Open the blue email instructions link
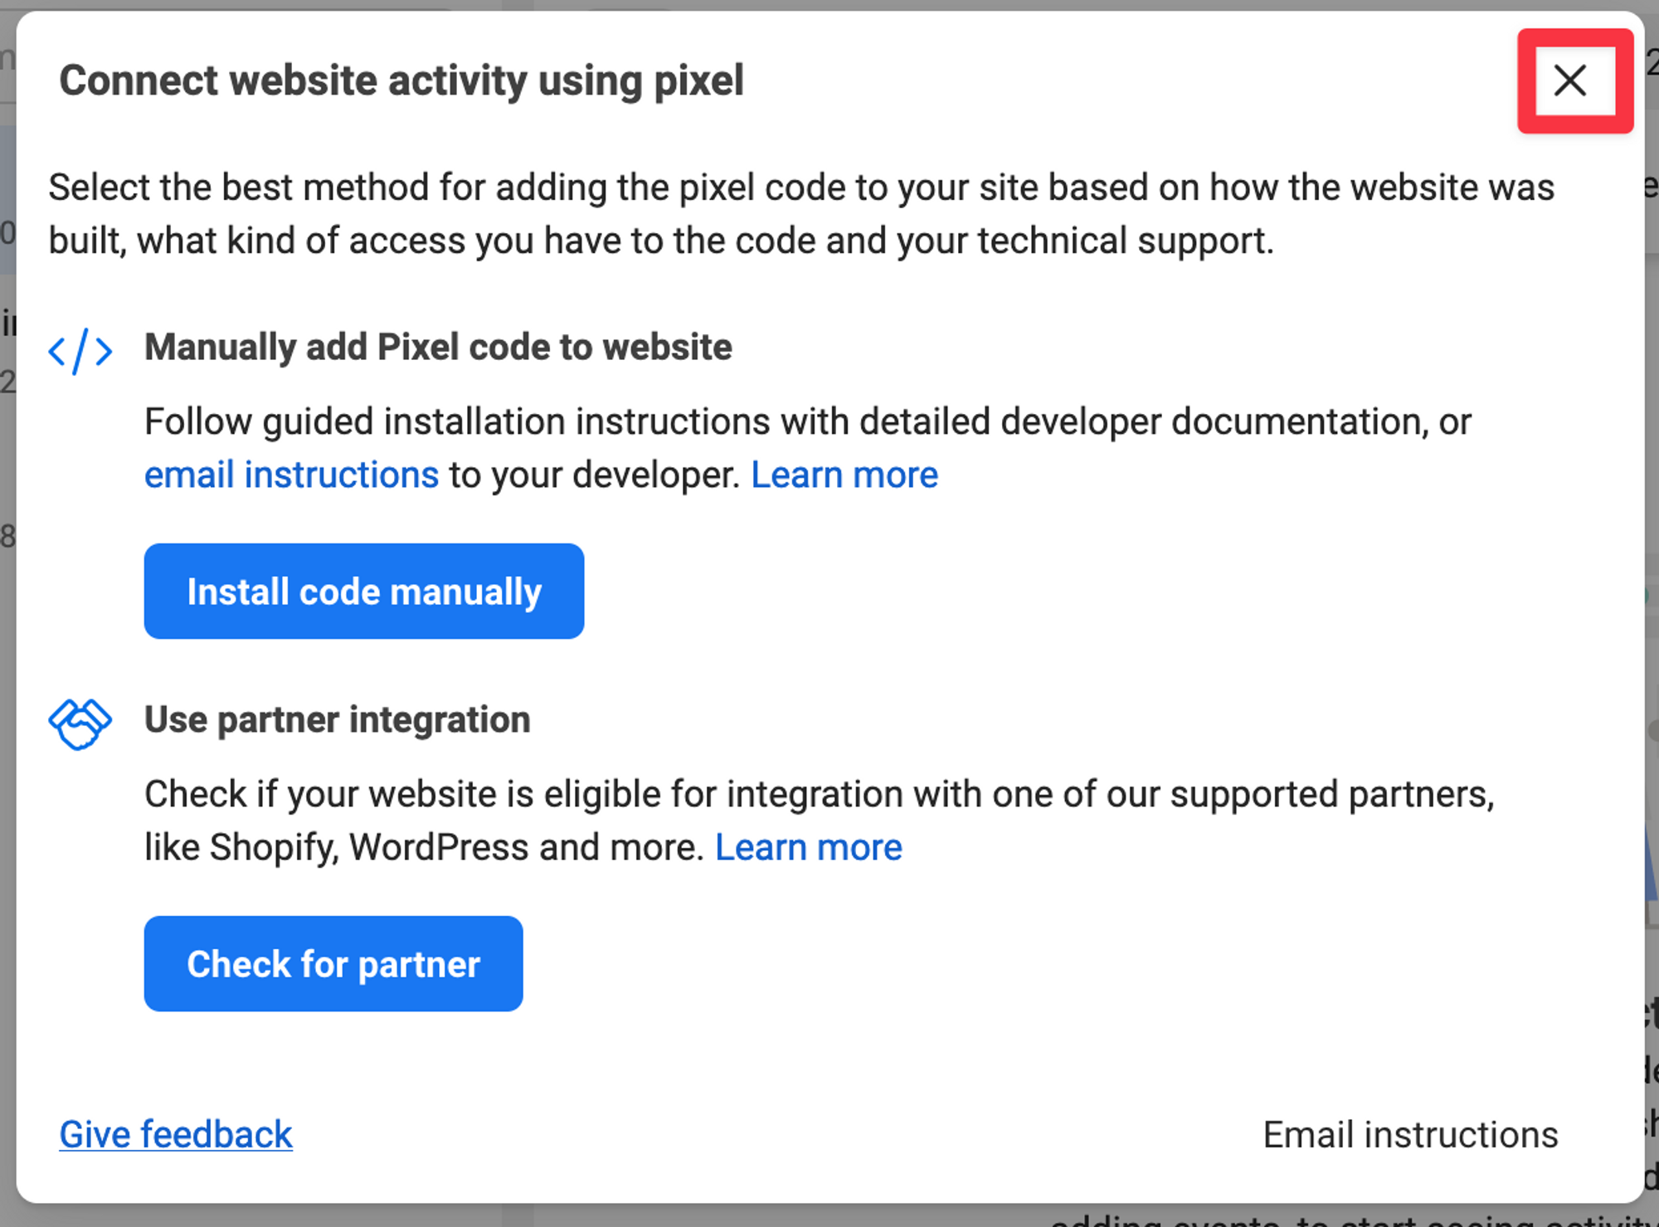The height and width of the screenshot is (1227, 1659). point(291,475)
